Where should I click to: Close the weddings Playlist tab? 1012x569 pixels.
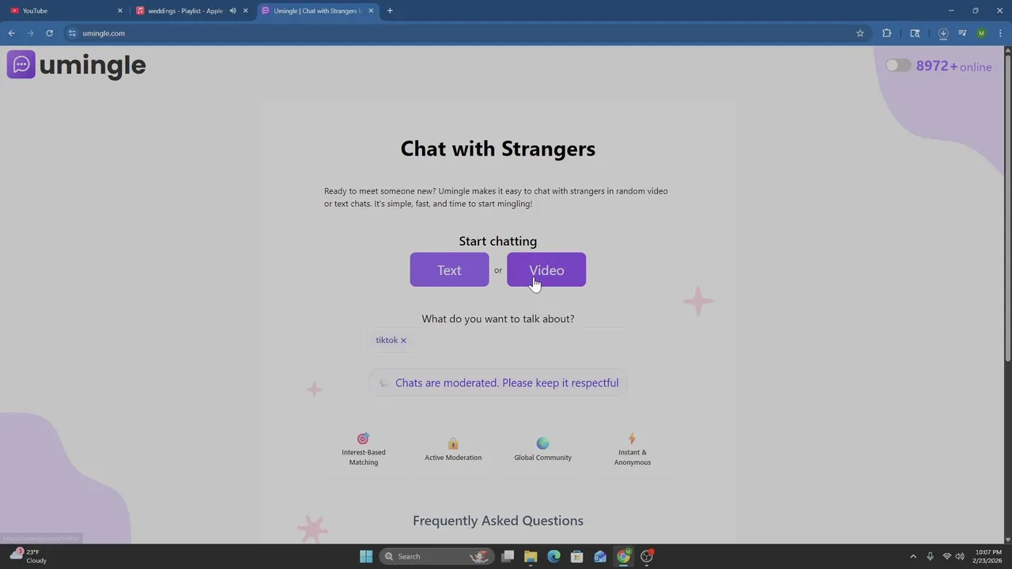click(x=245, y=11)
